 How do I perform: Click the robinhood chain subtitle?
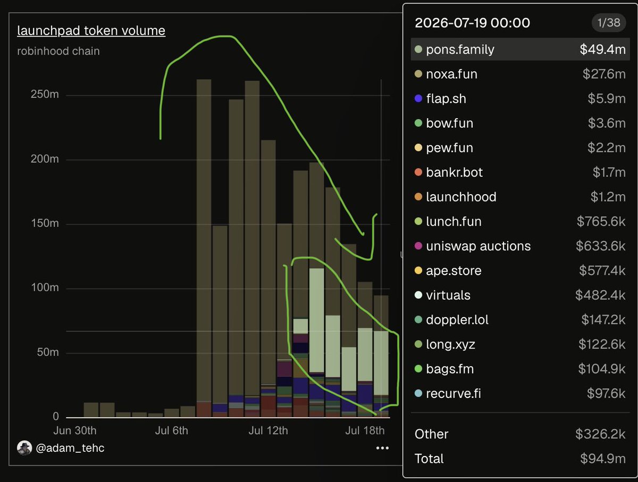(58, 52)
